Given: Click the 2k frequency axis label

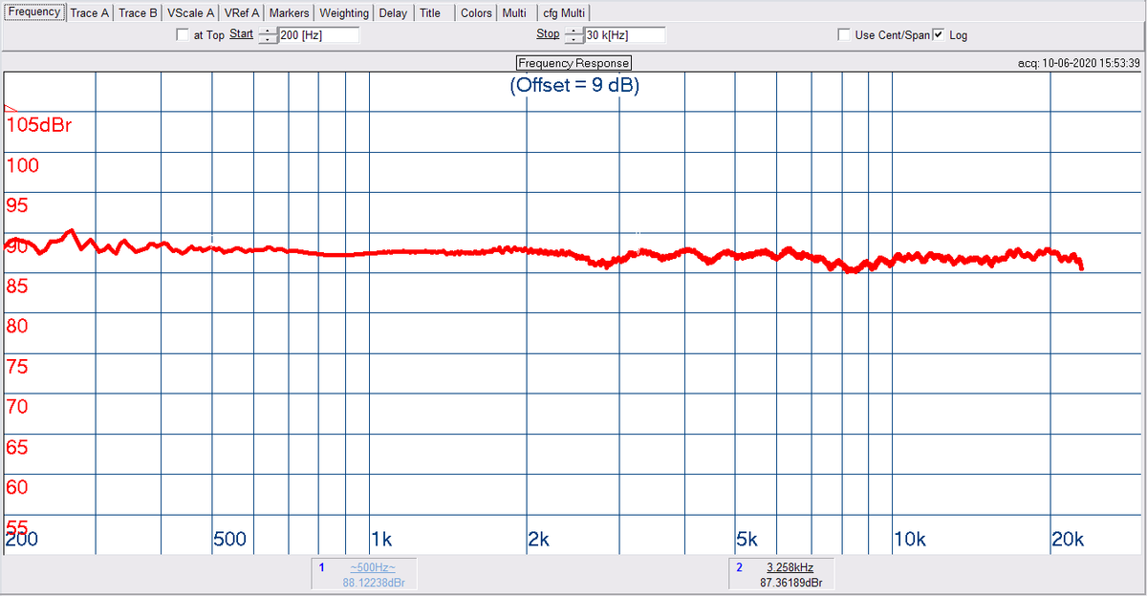Looking at the screenshot, I should 538,539.
